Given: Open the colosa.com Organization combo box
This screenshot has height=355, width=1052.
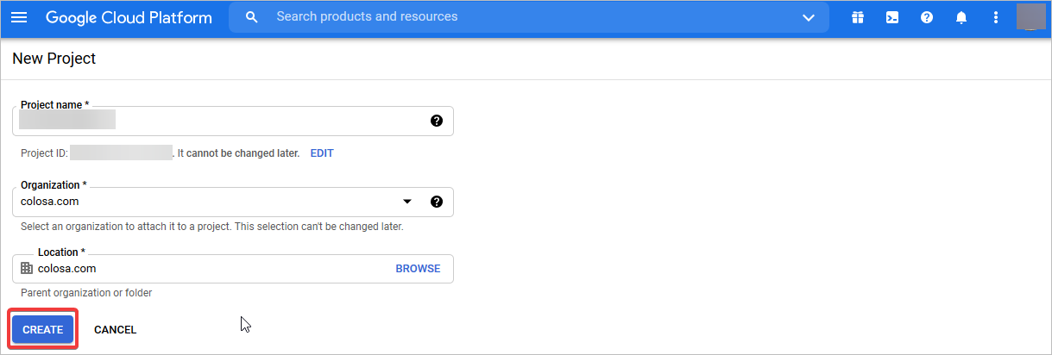Looking at the screenshot, I should point(207,202).
